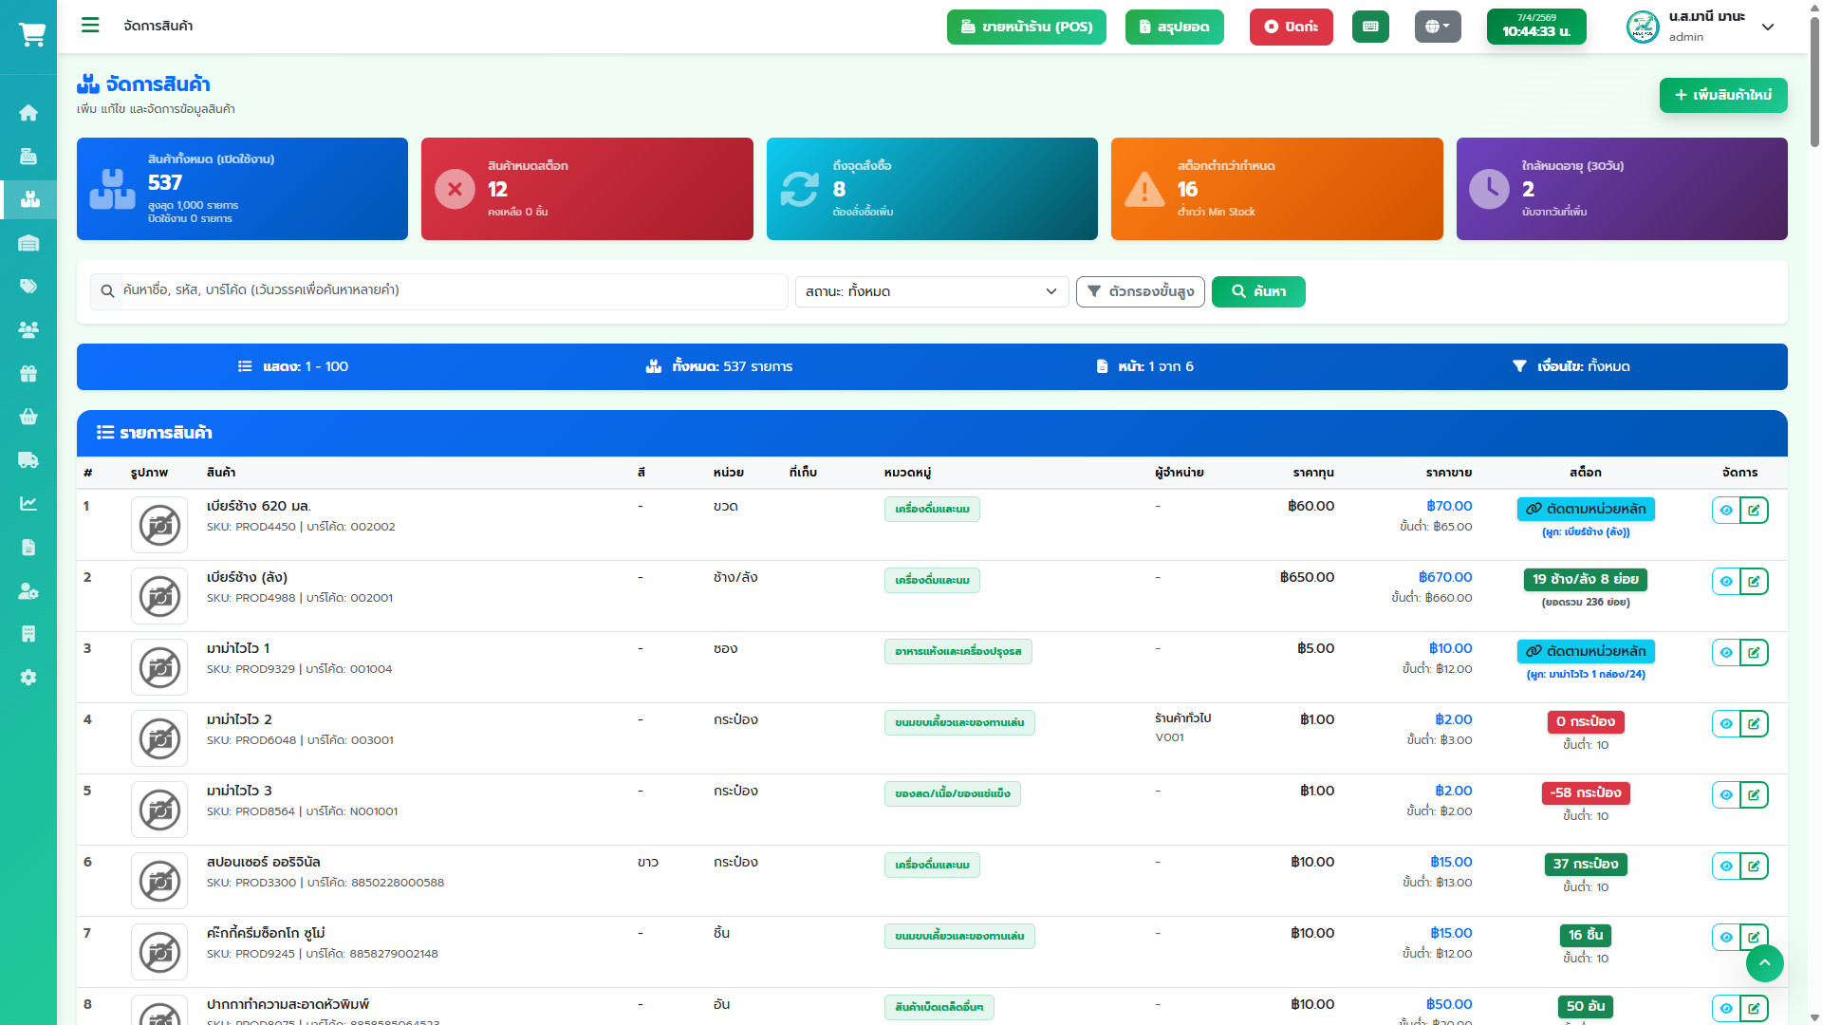Open the สถานะ: ทั้งหมด status dropdown

[931, 291]
